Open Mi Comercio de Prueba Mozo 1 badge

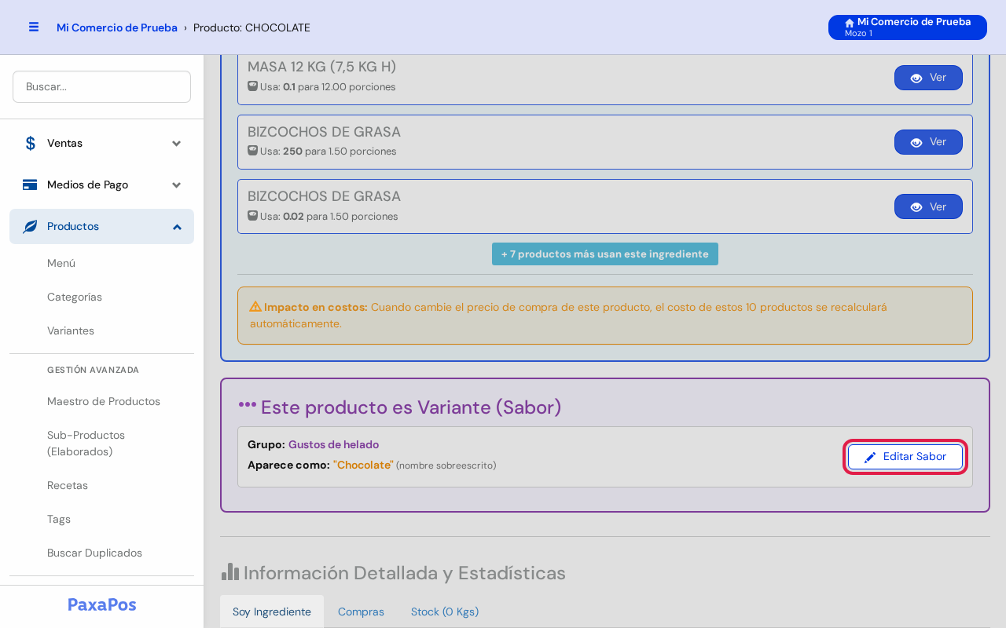click(908, 27)
